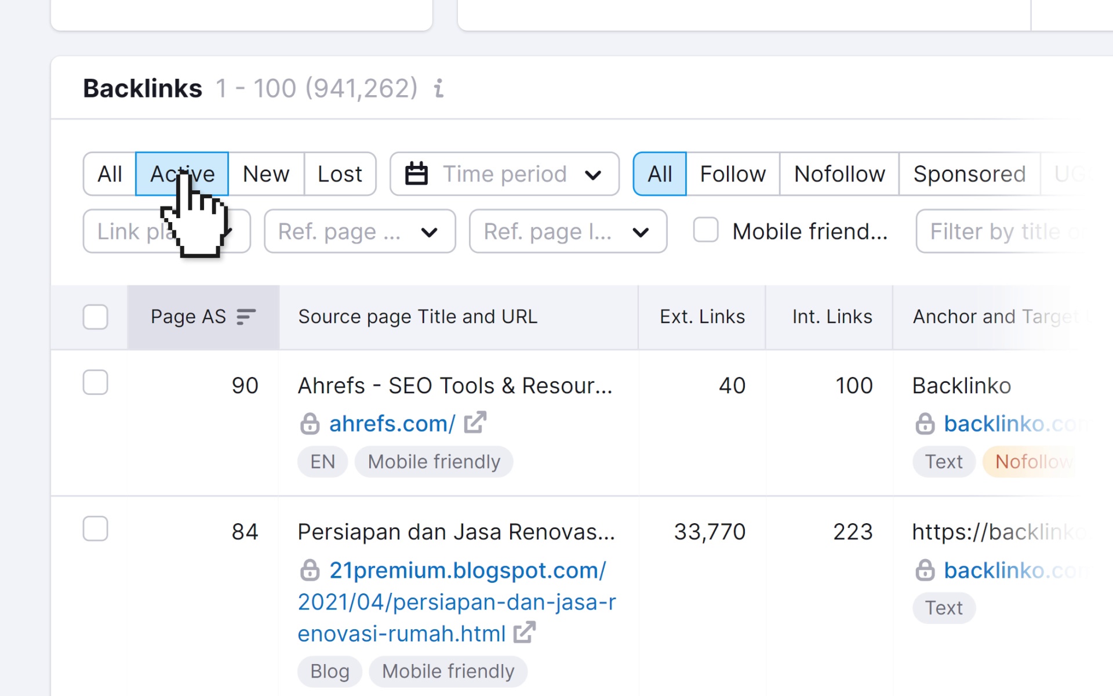
Task: Click the Blog tag in Persiapan row
Action: click(329, 671)
